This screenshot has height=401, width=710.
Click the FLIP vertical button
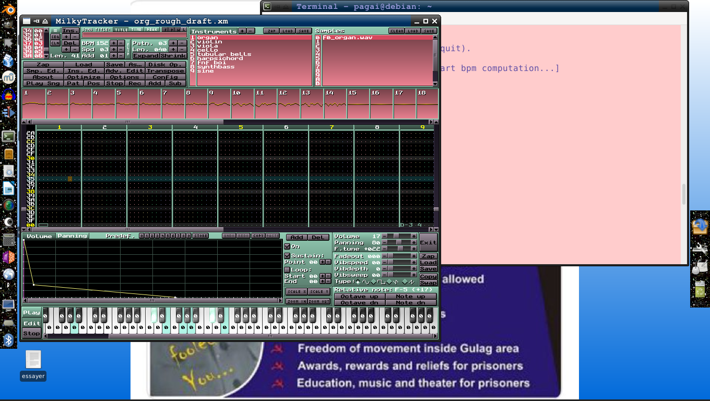(x=128, y=49)
